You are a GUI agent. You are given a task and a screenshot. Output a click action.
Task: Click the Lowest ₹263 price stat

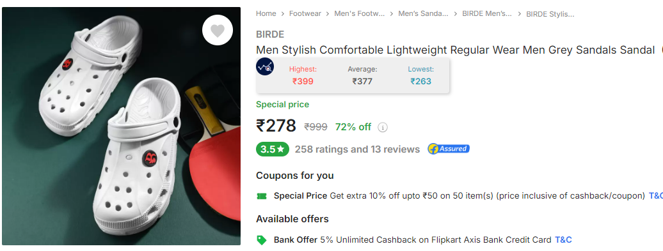(420, 75)
